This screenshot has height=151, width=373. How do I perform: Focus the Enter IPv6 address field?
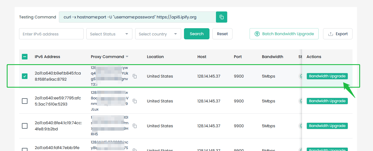pyautogui.click(x=51, y=34)
